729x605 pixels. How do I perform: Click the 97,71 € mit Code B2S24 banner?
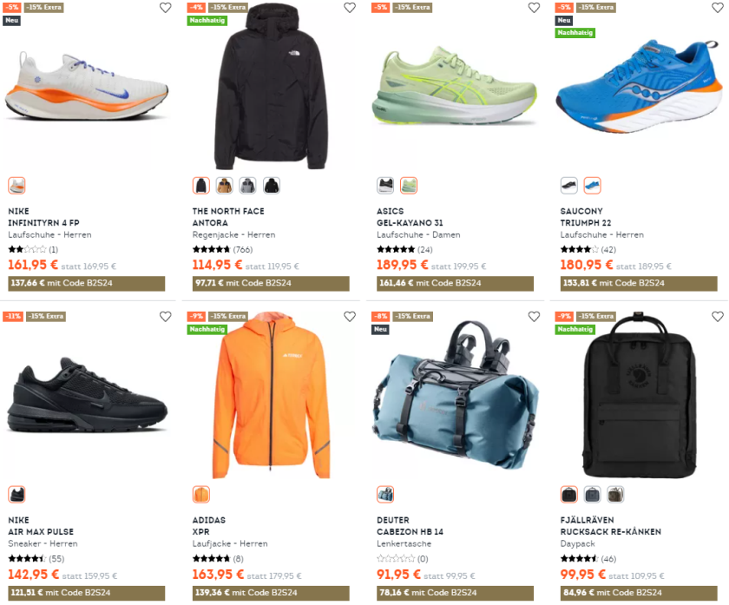(271, 283)
